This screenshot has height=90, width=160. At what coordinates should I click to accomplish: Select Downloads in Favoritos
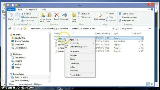19,44
